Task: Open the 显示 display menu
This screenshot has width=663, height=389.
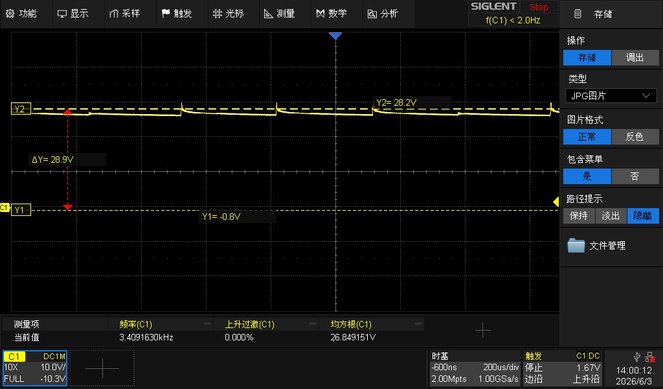Action: pos(73,14)
